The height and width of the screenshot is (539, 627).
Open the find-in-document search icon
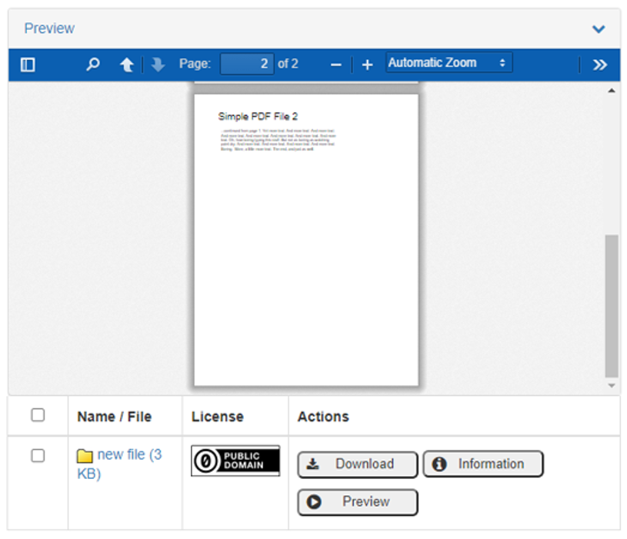[x=93, y=65]
